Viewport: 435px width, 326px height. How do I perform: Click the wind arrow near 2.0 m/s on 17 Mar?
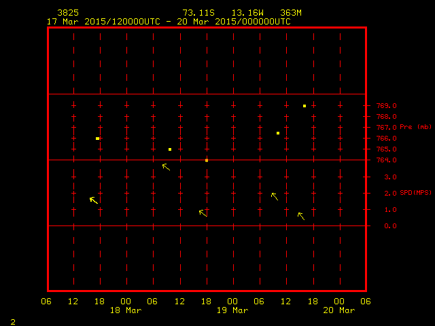point(94,200)
